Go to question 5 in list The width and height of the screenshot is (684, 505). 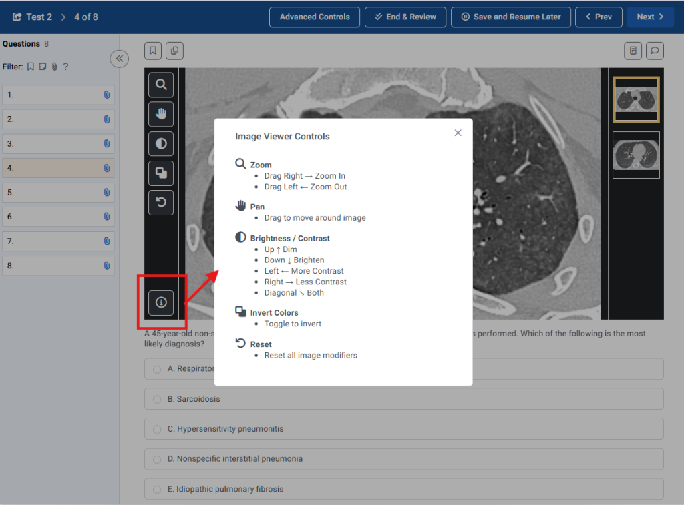58,193
